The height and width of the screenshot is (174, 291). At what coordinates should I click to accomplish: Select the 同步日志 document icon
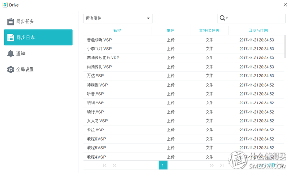pyautogui.click(x=10, y=38)
